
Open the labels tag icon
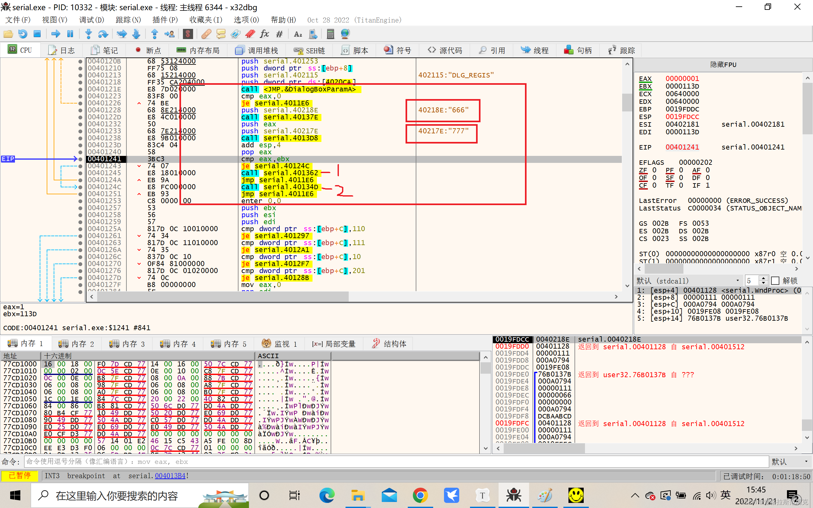[236, 34]
